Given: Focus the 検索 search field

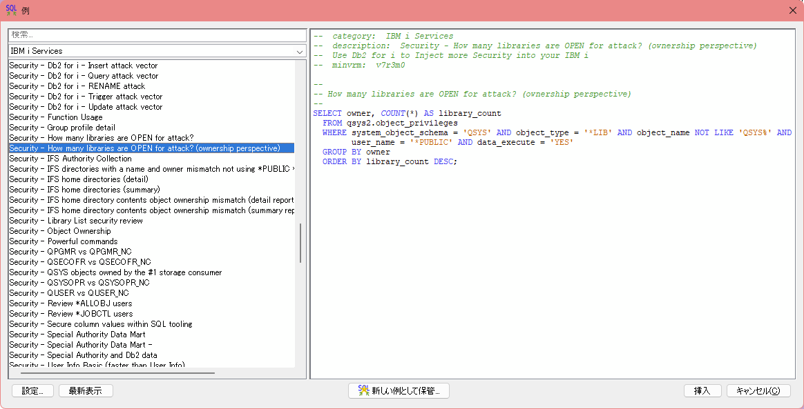Looking at the screenshot, I should coord(157,34).
